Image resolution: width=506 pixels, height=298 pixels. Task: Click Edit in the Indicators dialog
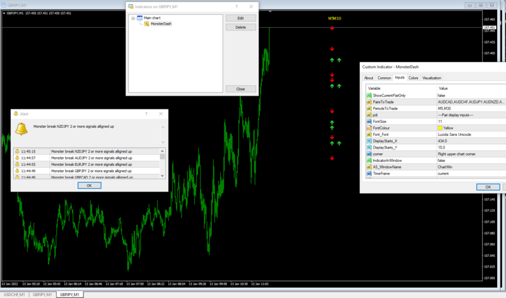point(241,18)
